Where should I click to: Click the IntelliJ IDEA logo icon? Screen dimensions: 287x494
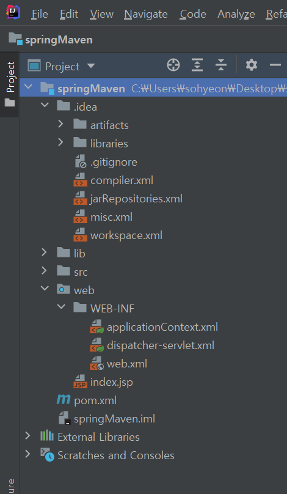click(x=13, y=12)
